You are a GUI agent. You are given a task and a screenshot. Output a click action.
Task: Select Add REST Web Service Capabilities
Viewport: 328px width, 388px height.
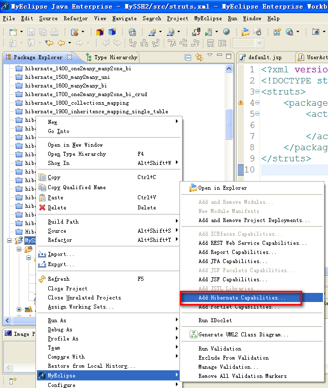(x=252, y=243)
